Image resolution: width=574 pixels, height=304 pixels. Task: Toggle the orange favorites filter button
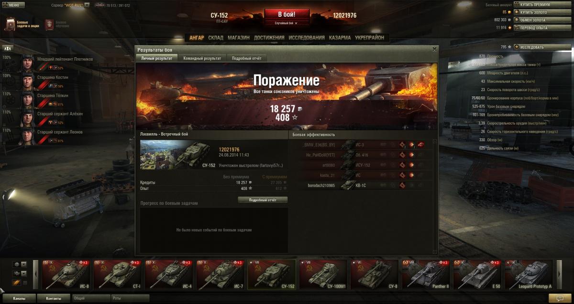tap(16, 283)
